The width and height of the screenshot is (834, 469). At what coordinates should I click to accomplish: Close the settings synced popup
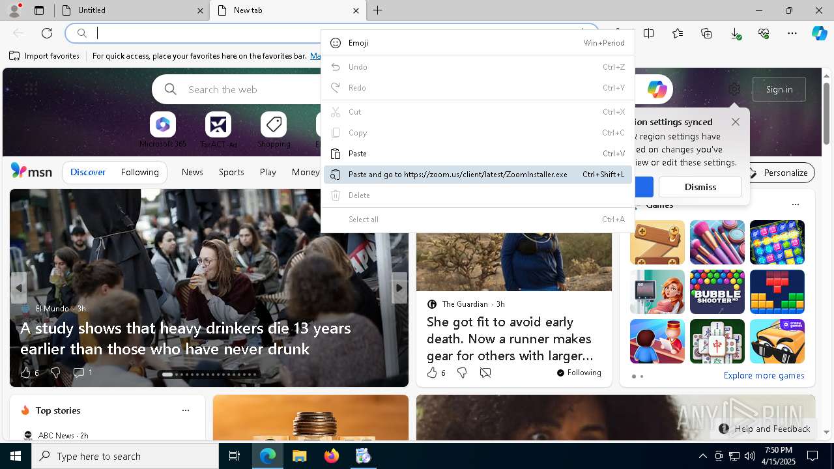coord(736,122)
